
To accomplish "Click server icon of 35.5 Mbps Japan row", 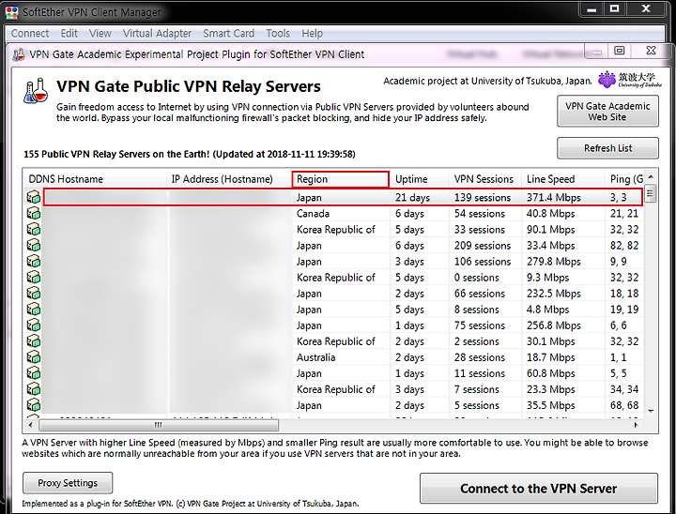I will pyautogui.click(x=34, y=405).
